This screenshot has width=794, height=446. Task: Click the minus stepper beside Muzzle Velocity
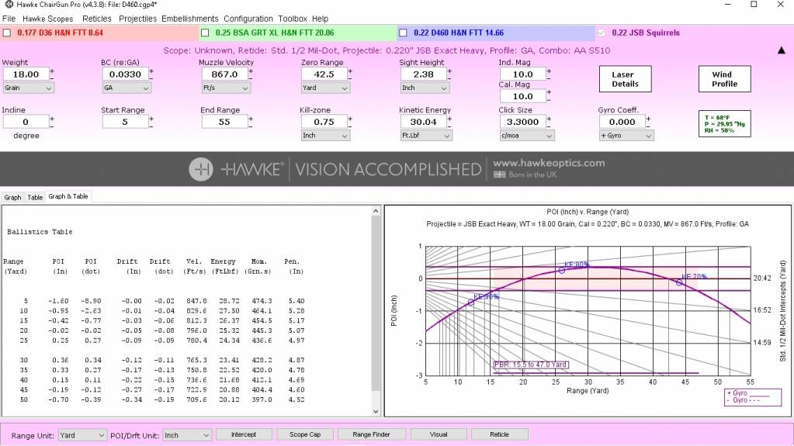[250, 78]
